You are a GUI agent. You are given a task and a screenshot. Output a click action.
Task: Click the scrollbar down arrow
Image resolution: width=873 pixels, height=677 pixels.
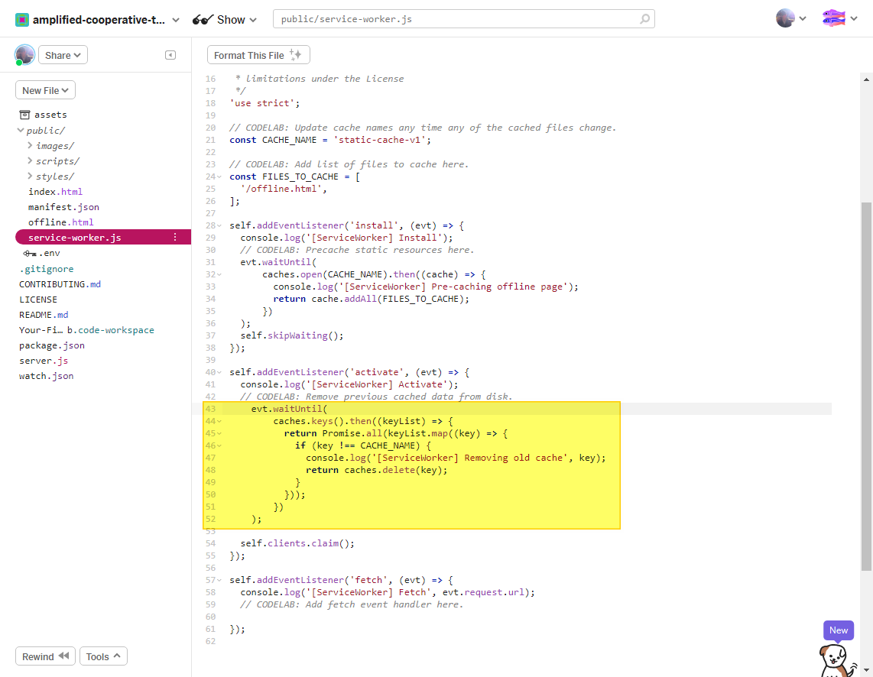click(x=866, y=670)
